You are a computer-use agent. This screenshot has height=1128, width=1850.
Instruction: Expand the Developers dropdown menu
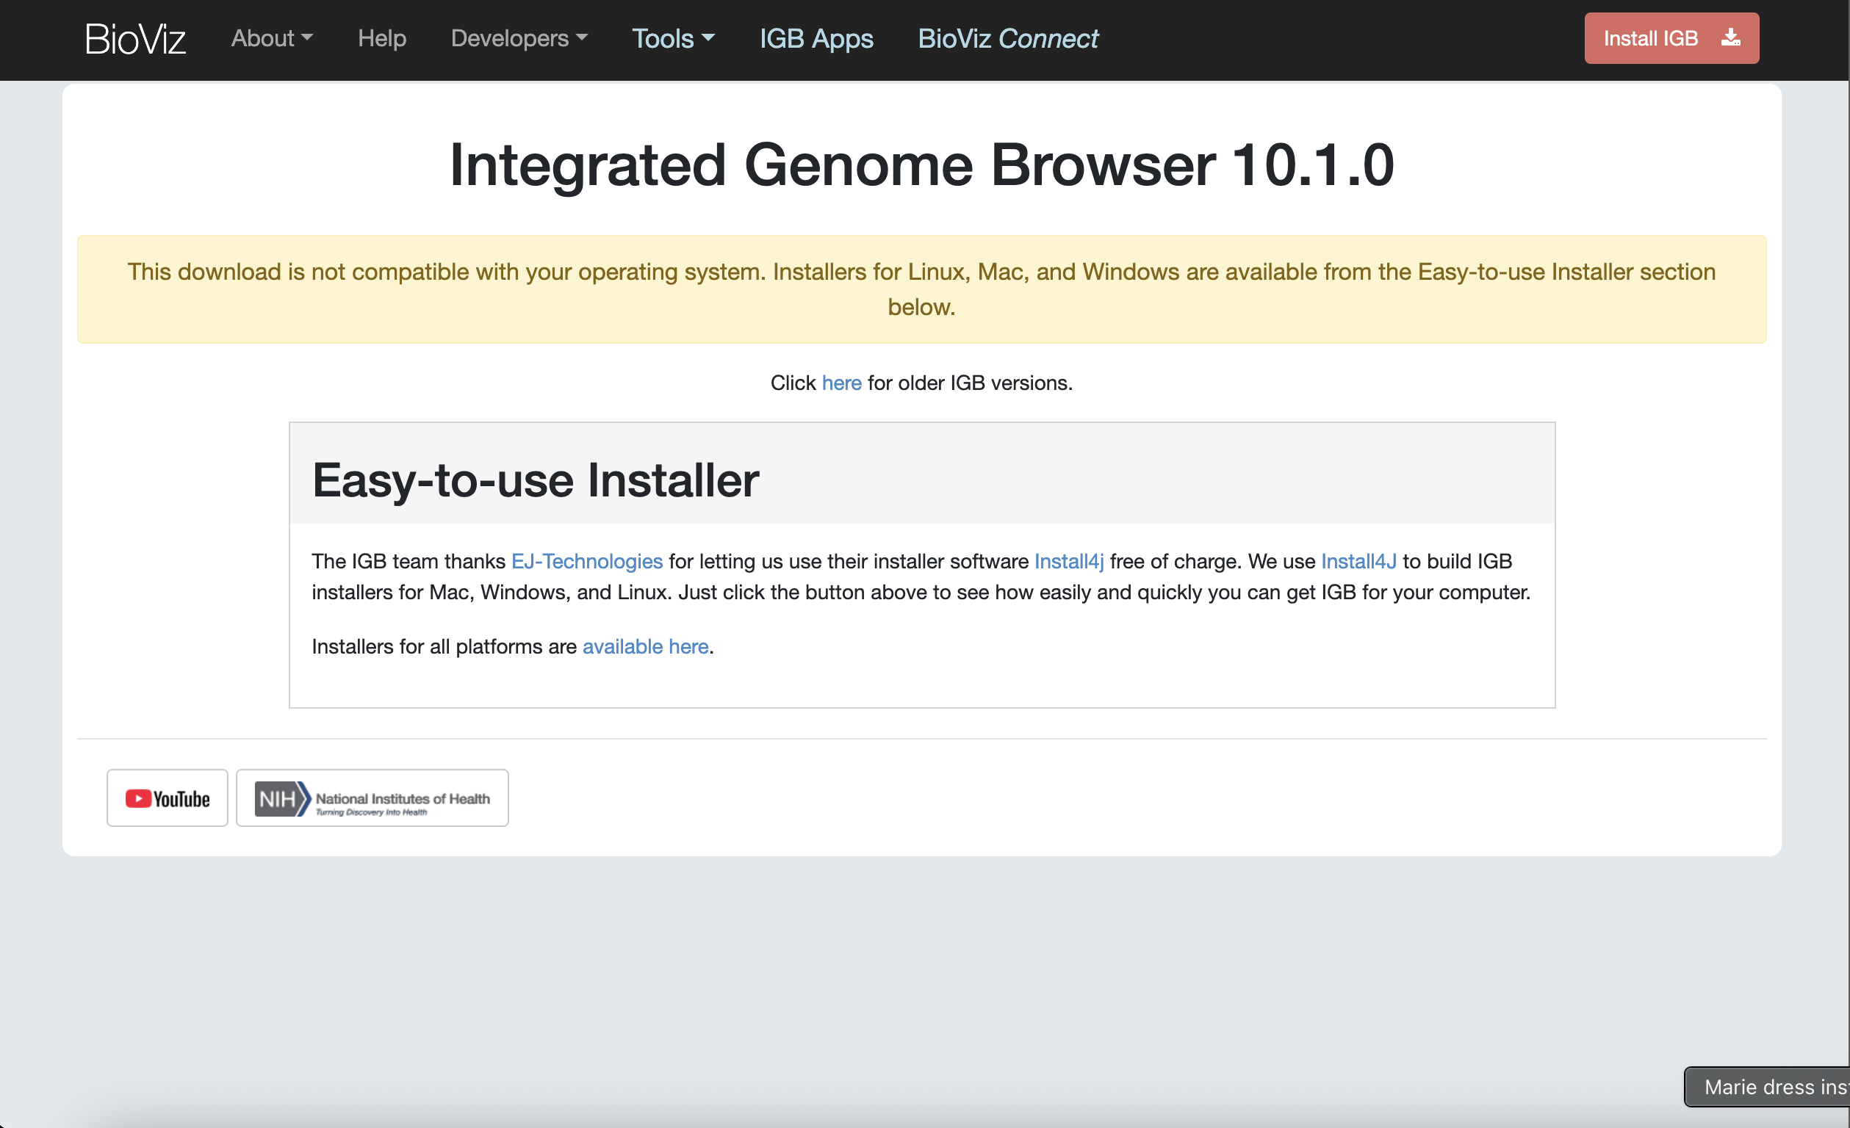[x=518, y=38]
